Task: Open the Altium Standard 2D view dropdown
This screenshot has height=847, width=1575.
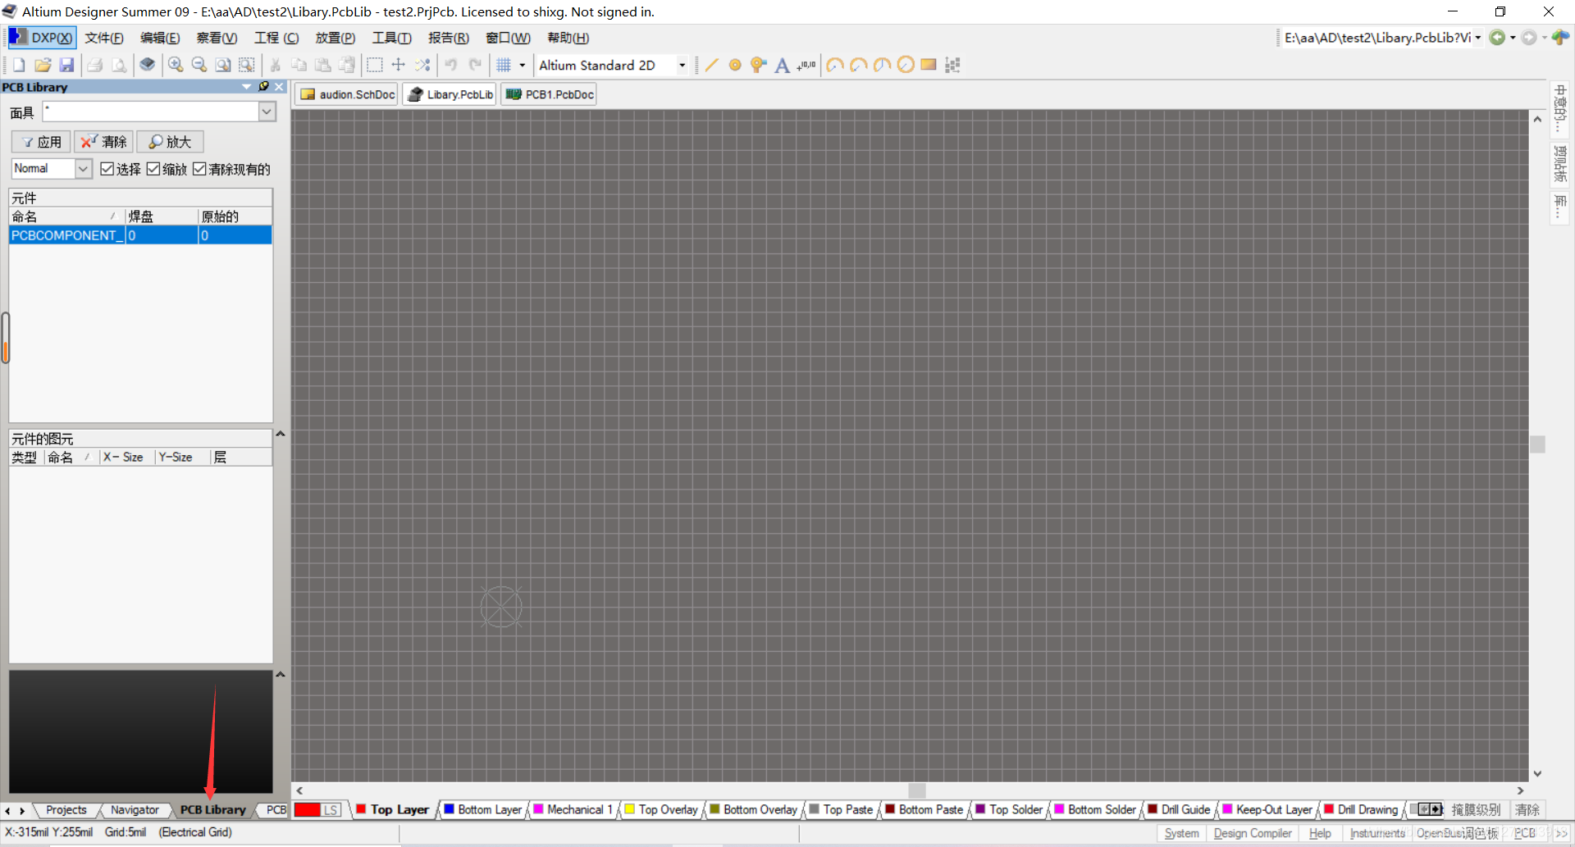Action: coord(682,66)
